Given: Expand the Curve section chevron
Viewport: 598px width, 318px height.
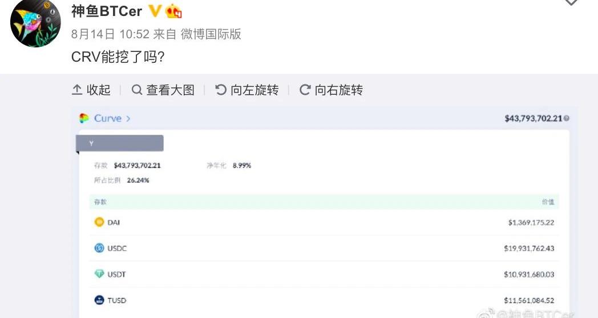Looking at the screenshot, I should [x=128, y=118].
